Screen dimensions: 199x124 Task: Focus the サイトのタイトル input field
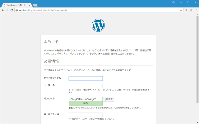86,78
